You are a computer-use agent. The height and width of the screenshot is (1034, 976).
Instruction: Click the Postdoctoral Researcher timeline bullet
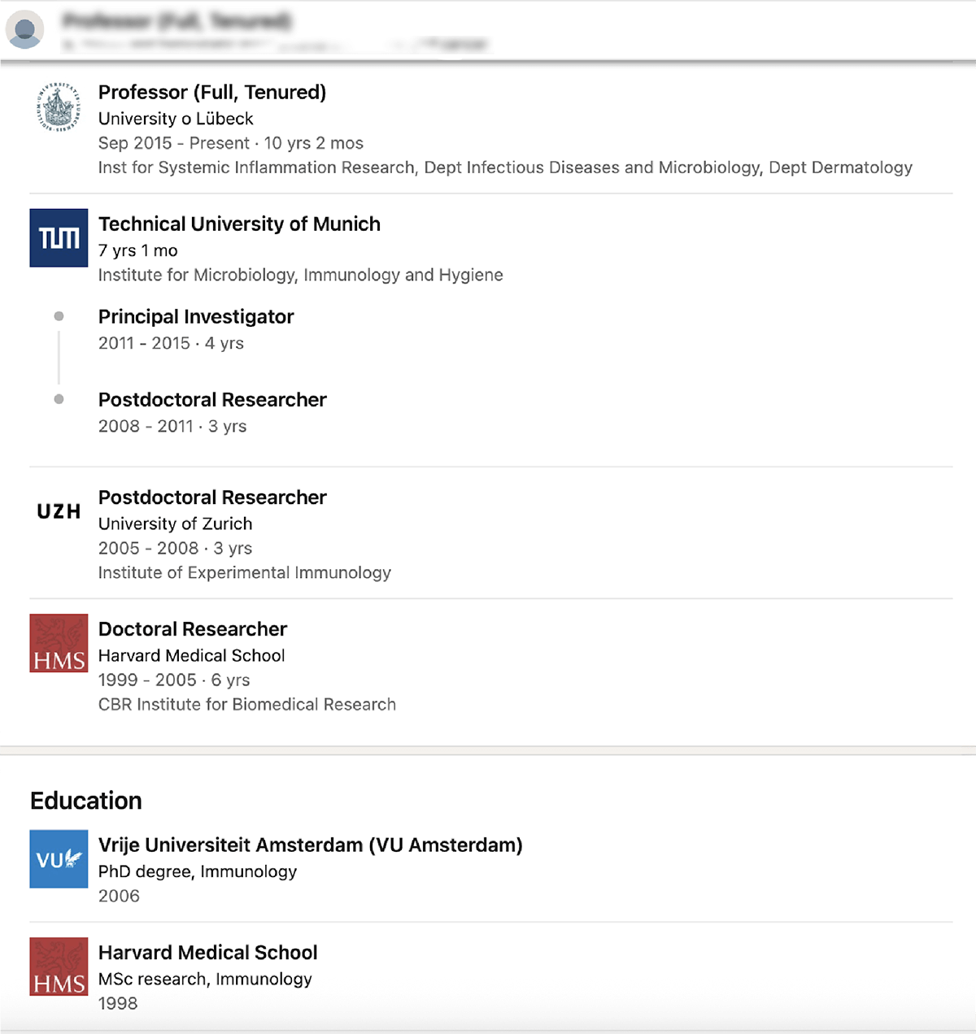(59, 399)
